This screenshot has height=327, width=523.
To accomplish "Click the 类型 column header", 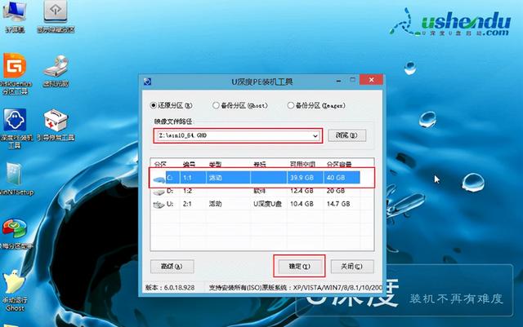I will (x=215, y=164).
